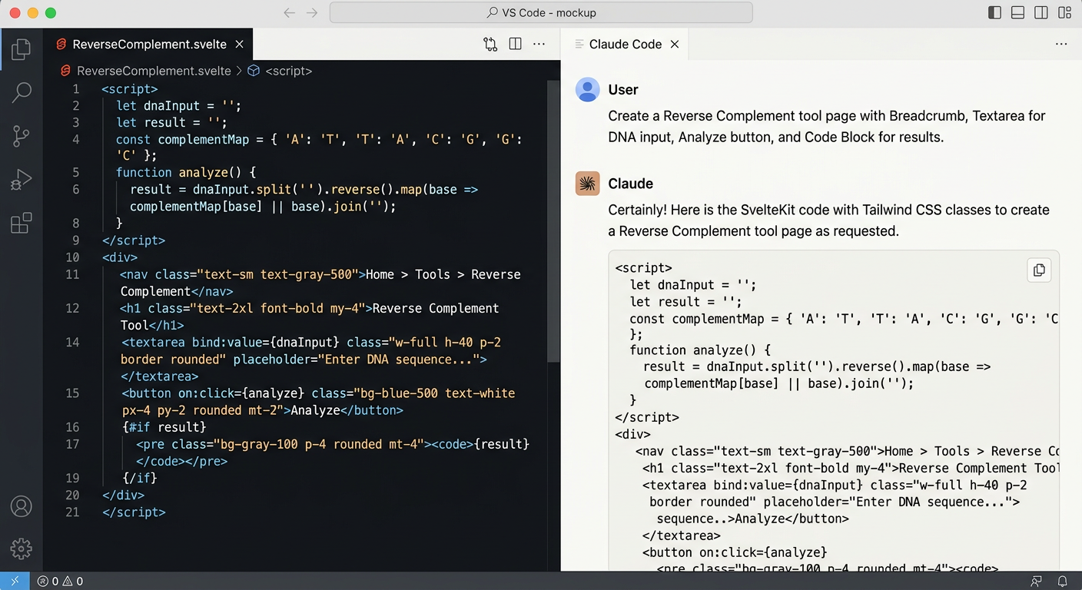This screenshot has width=1082, height=590.
Task: Click the split editor right icon
Action: pyautogui.click(x=515, y=45)
